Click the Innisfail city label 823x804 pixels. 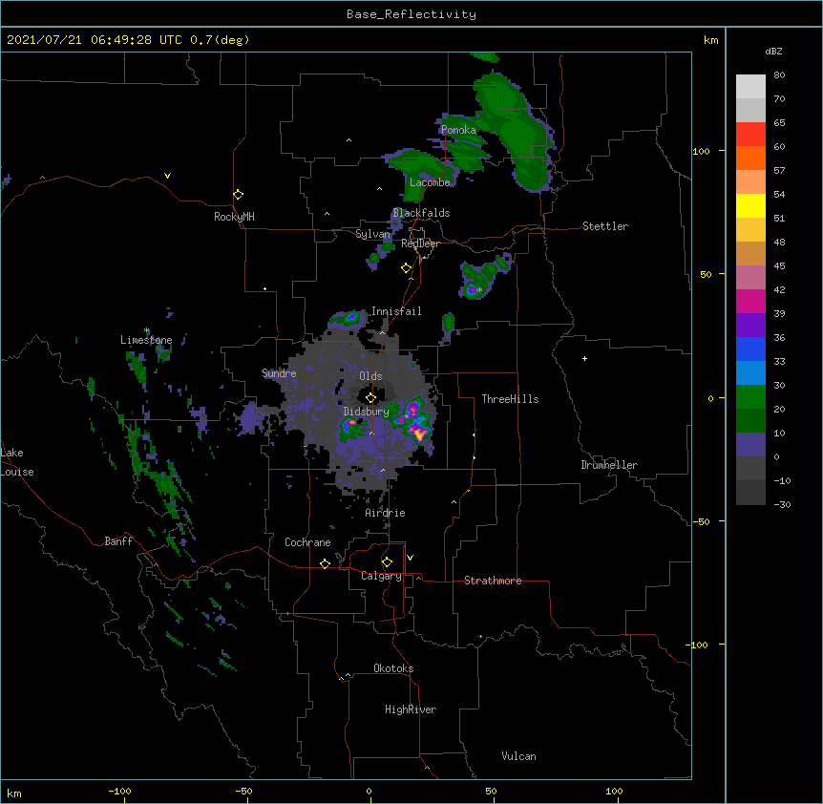pos(396,311)
